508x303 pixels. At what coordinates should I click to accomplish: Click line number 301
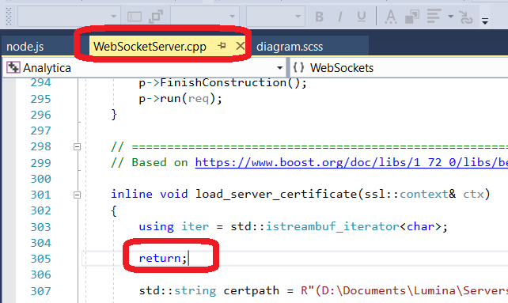(41, 195)
